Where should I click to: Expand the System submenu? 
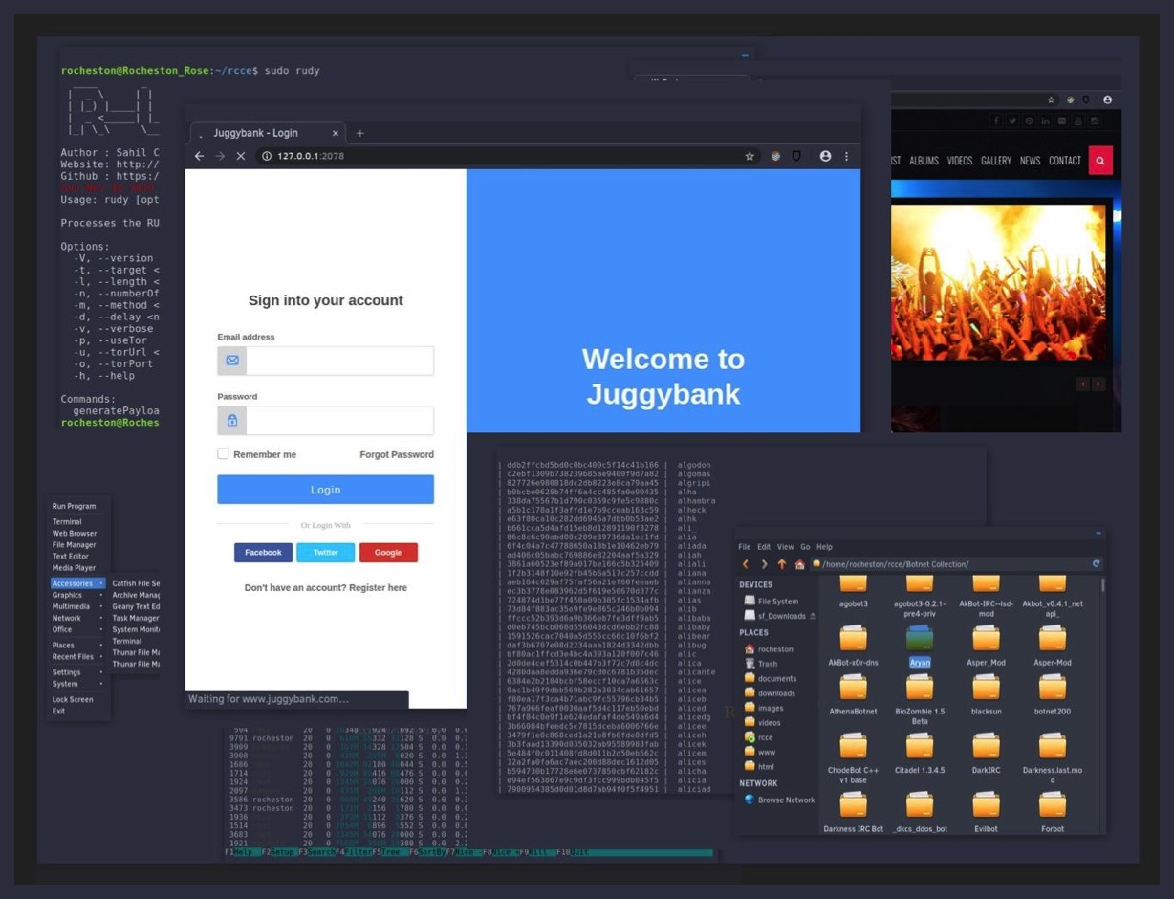pos(77,684)
